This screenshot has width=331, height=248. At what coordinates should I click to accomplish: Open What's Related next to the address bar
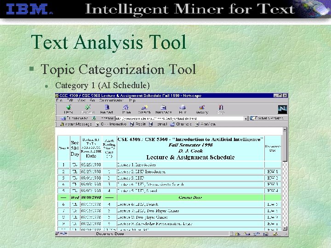coord(267,118)
